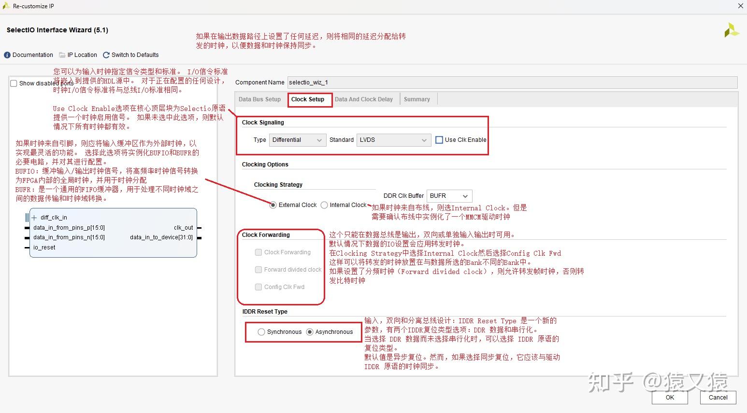Click the Vivado icon in the title bar
Screen dimensions: 747x413
click(7, 6)
